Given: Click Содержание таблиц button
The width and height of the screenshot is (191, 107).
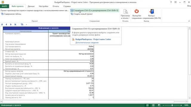Looking at the screenshot, I should pos(11,14).
